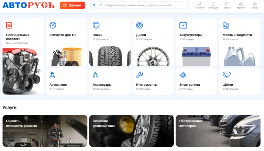This screenshot has height=151, width=264.
Task: Click the swap arrows icon in search bar
Action: (x=101, y=6)
